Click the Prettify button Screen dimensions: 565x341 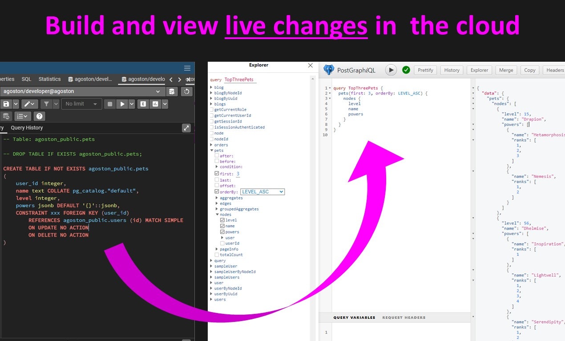(426, 70)
